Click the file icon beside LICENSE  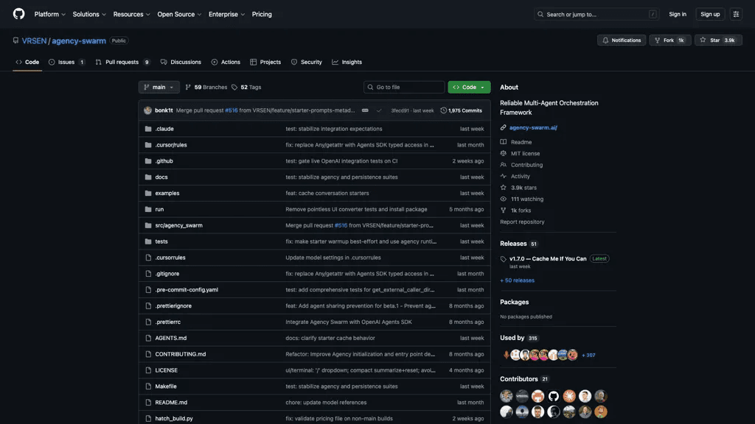(x=147, y=370)
